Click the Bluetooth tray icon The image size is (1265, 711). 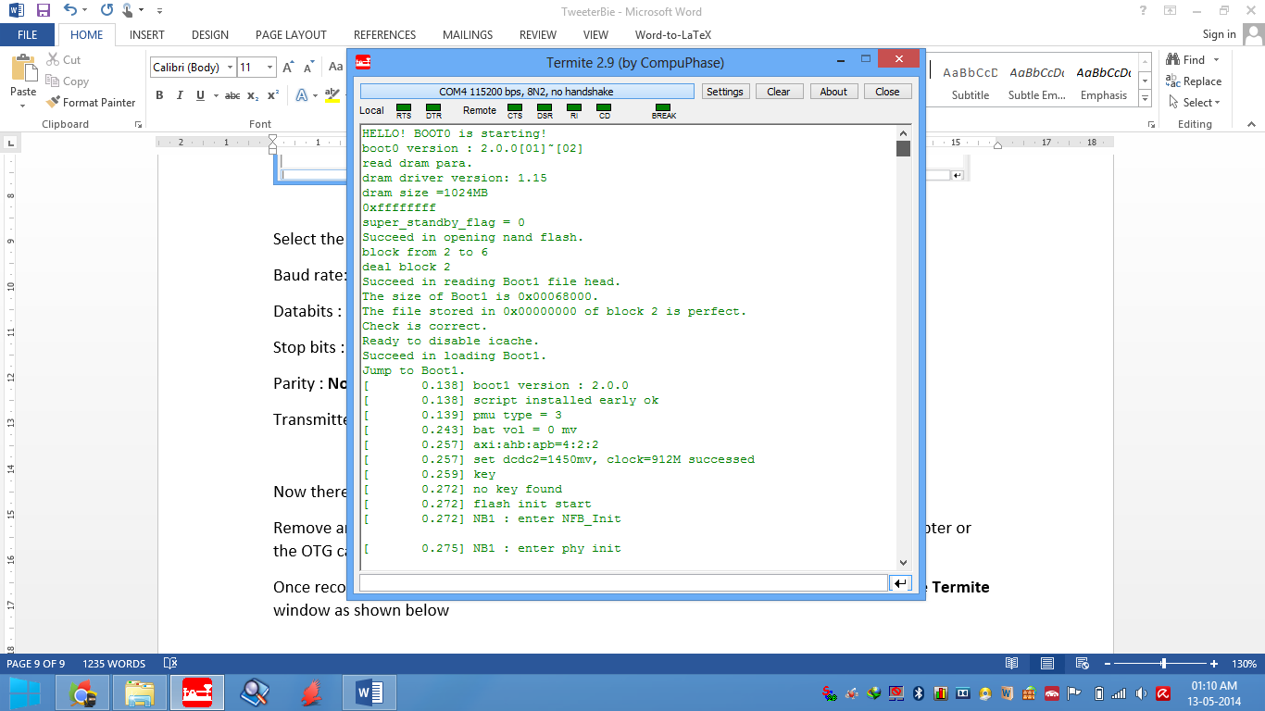(x=920, y=692)
